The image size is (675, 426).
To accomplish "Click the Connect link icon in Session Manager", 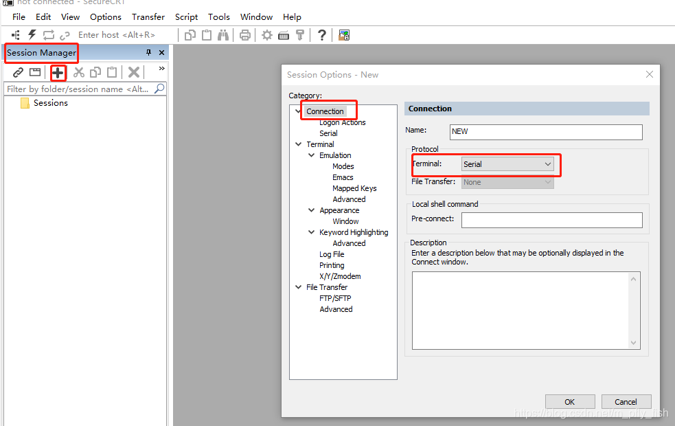I will click(x=18, y=72).
